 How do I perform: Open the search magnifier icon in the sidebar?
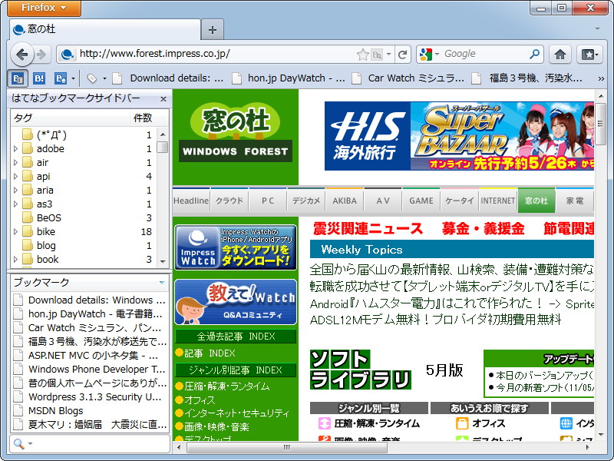click(17, 444)
